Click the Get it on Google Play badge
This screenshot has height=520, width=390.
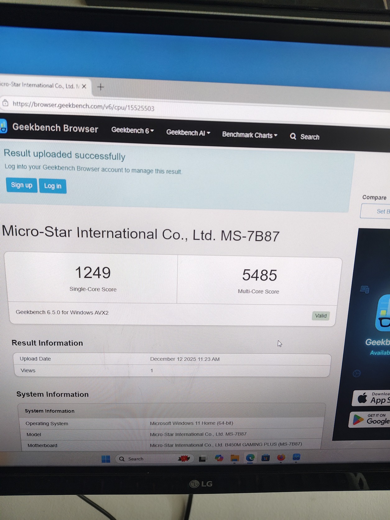pos(369,419)
